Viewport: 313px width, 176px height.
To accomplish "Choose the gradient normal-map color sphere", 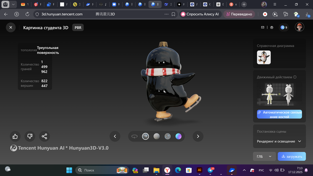I will click(178, 136).
